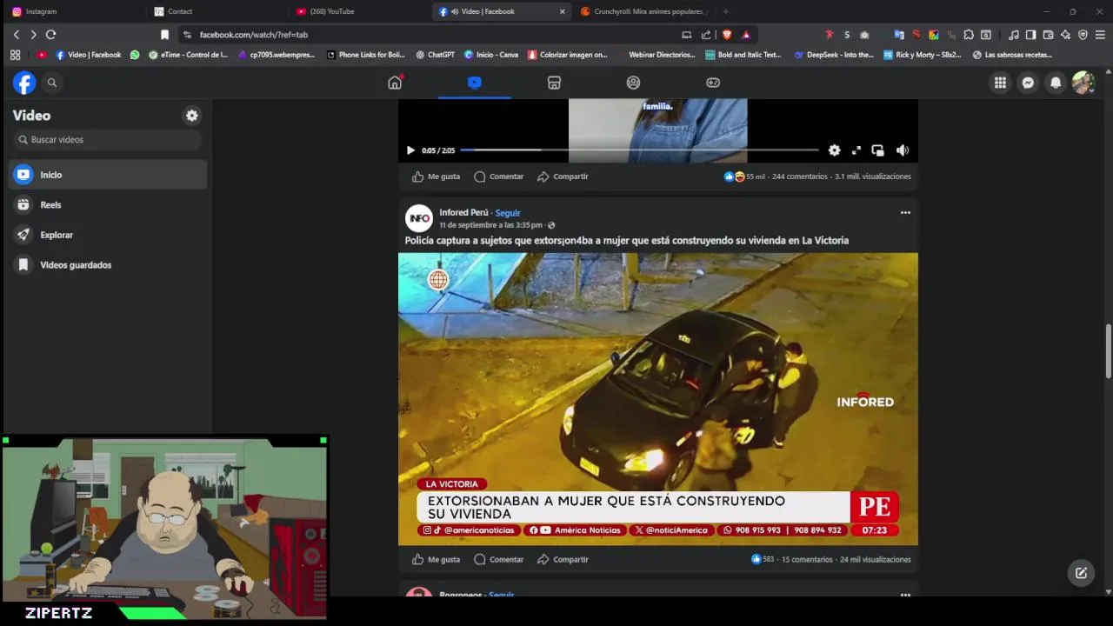Image resolution: width=1113 pixels, height=626 pixels.
Task: Open Videos guardados in sidebar
Action: click(x=108, y=265)
